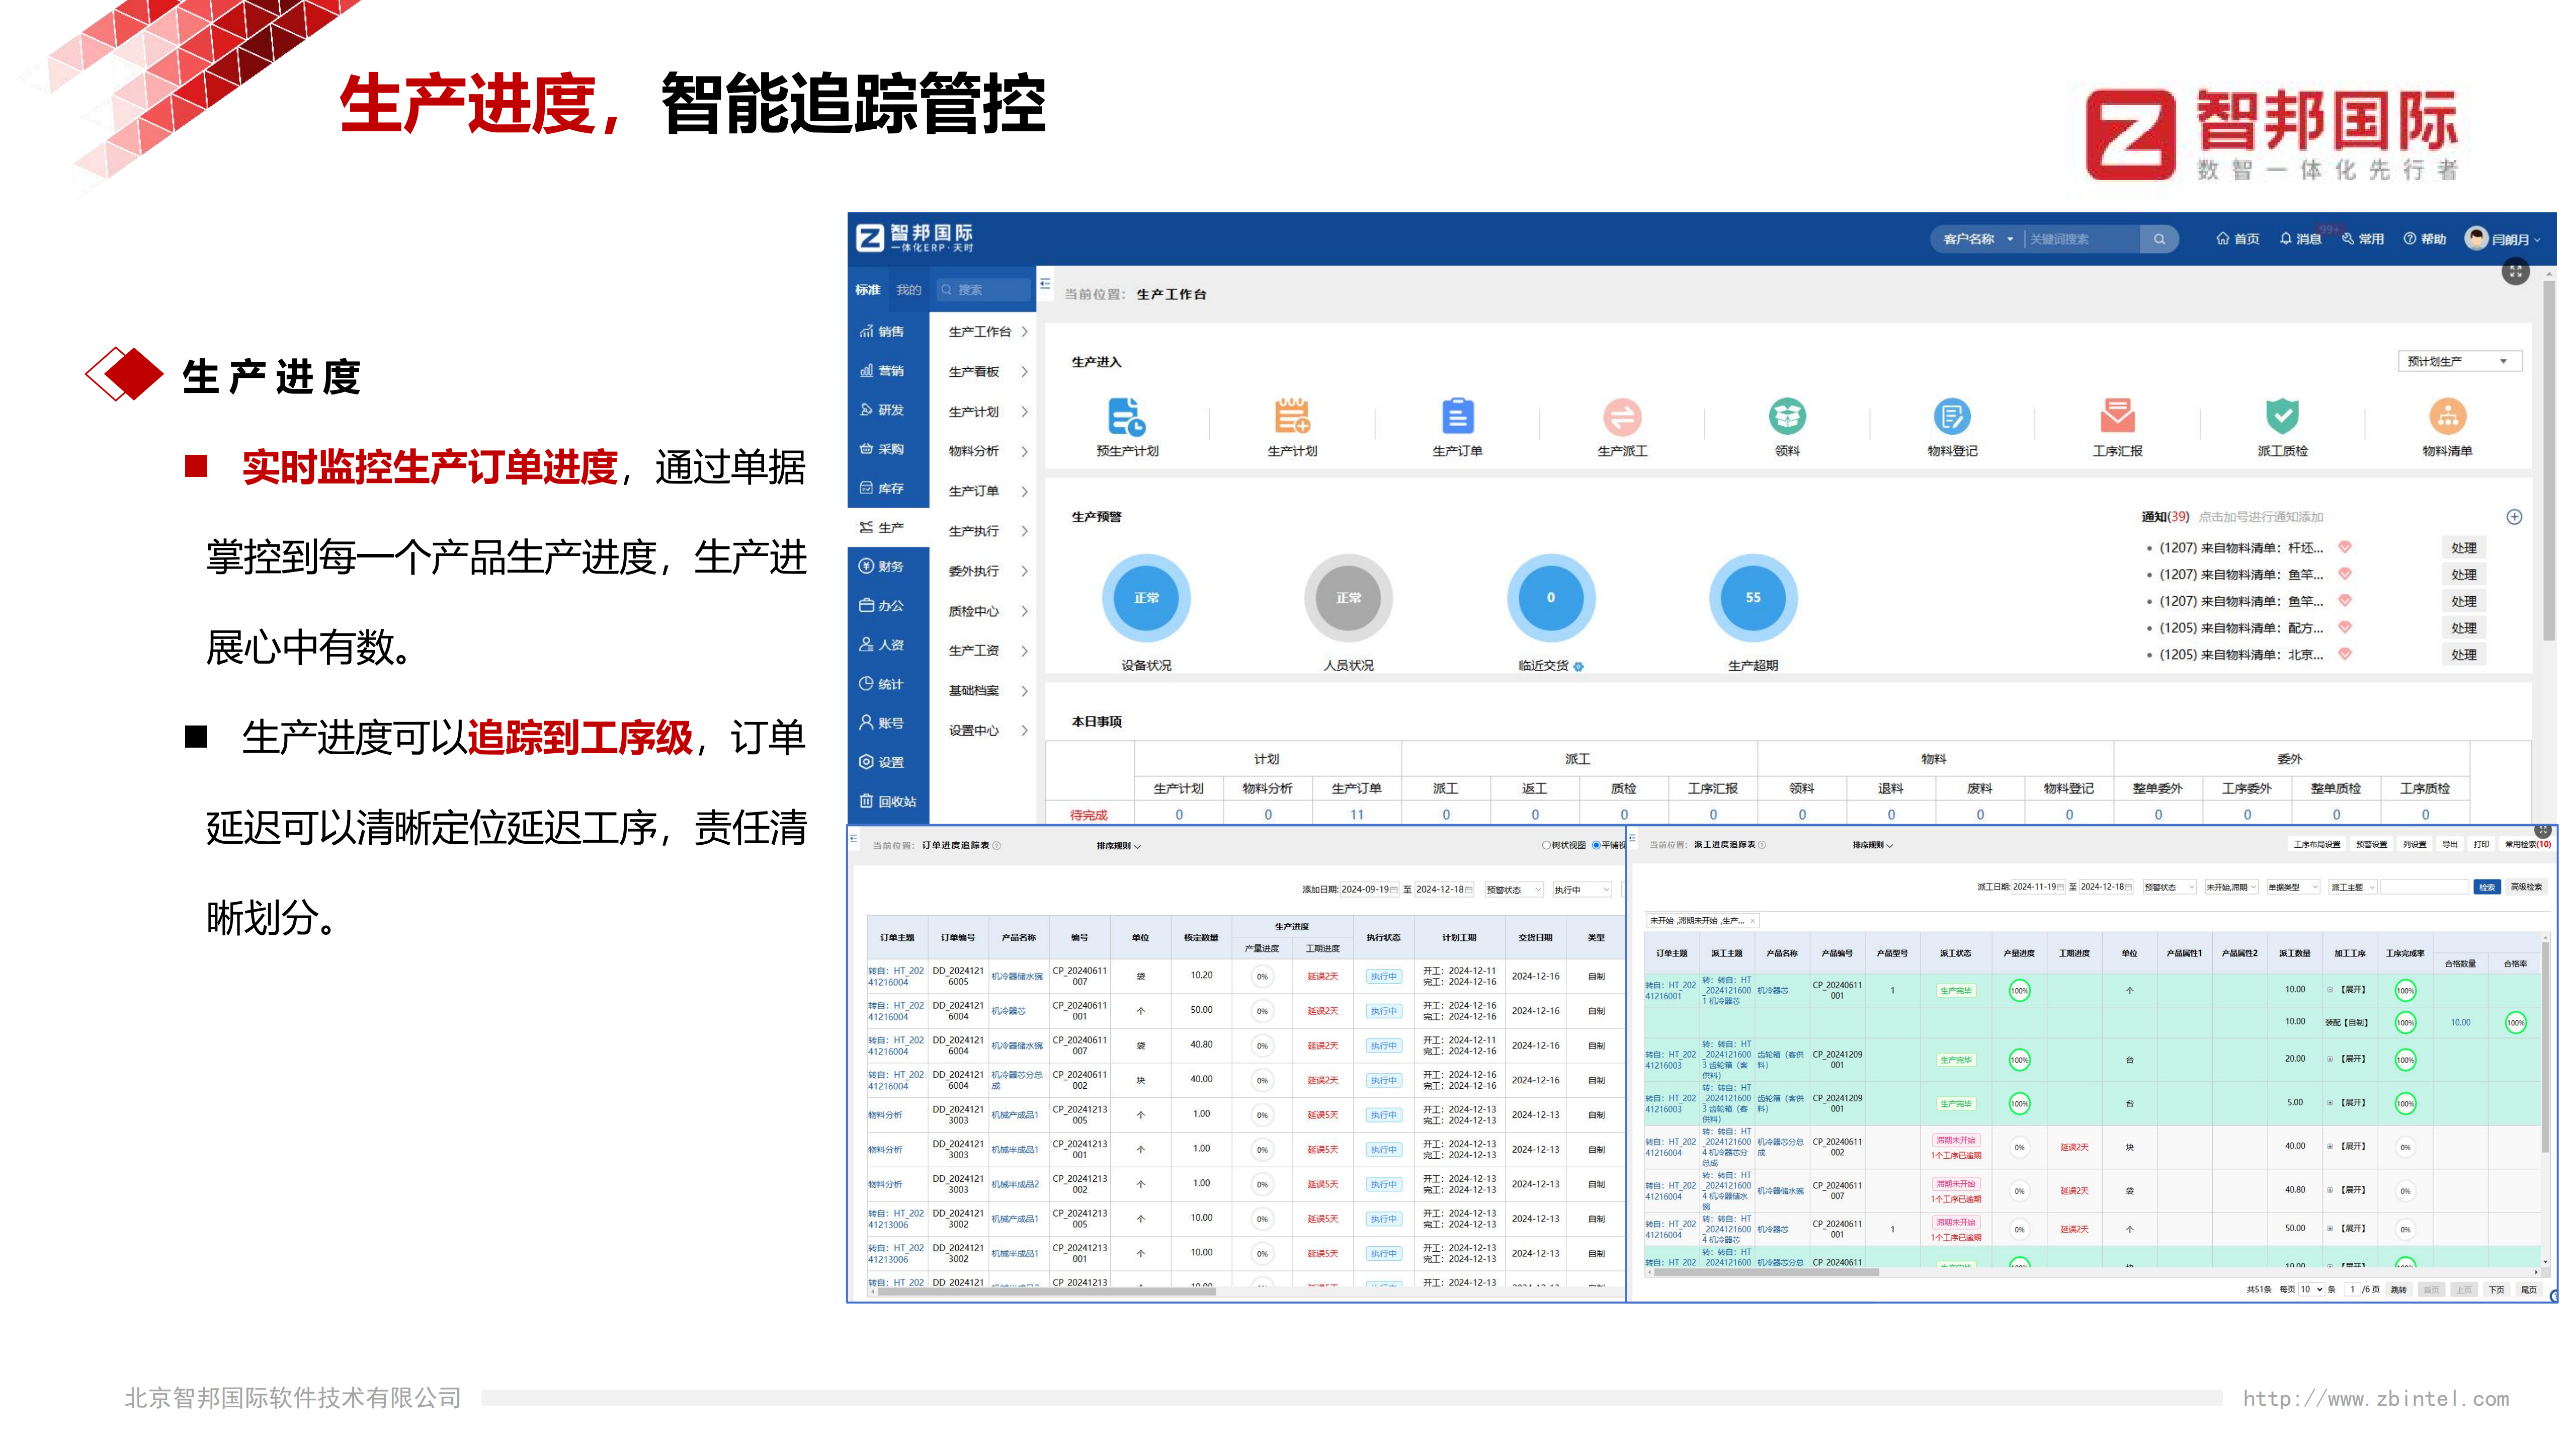Viewport: 2576px width, 1449px height.
Task: Open the per-page count dropdown showing 10
Action: tap(2311, 1290)
